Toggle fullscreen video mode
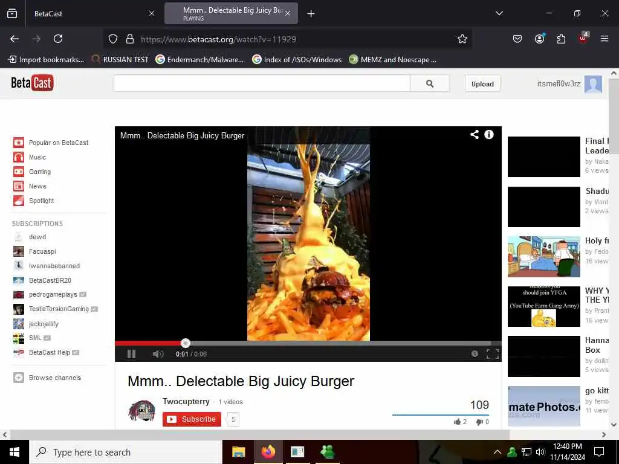 (492, 354)
